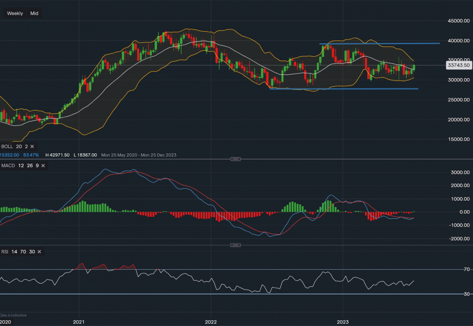Select the Mid price mode tab
Viewport: 473px width, 326px height.
coord(34,13)
